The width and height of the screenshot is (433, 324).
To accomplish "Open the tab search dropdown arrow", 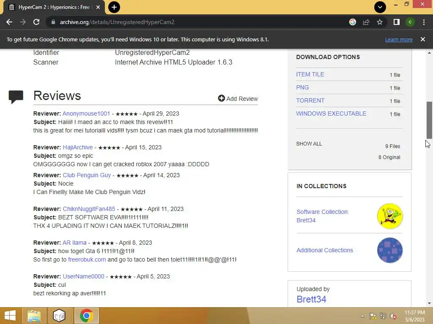I will tap(380, 7).
